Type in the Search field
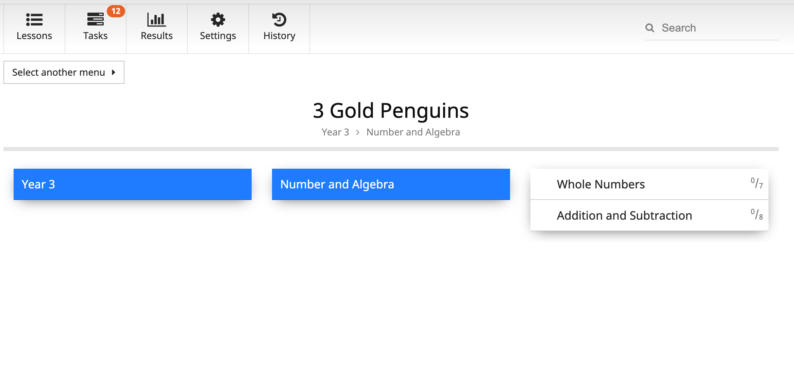794x387 pixels. coord(717,28)
